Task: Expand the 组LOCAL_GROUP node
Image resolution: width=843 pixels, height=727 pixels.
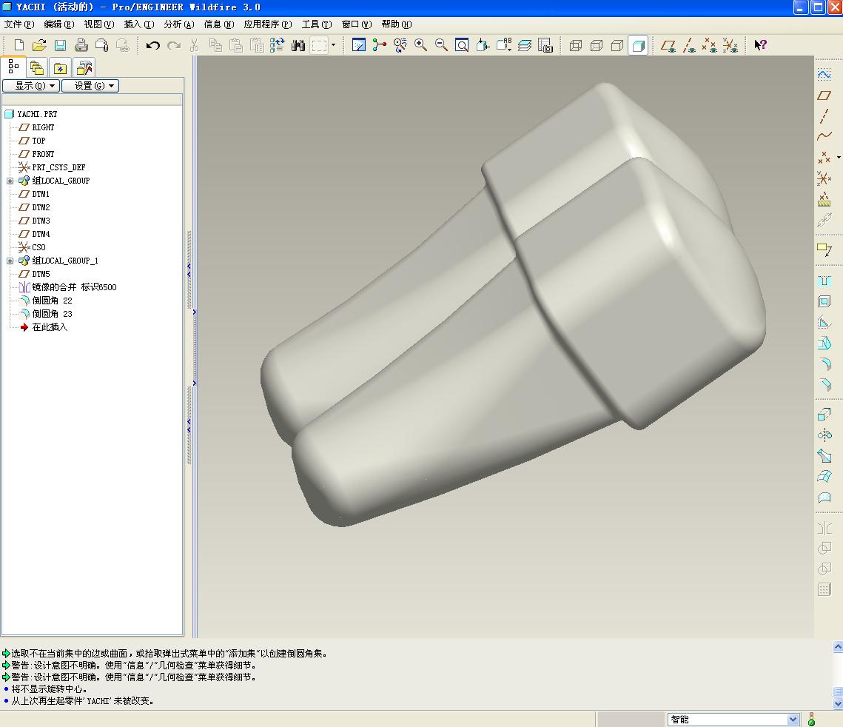Action: 10,181
